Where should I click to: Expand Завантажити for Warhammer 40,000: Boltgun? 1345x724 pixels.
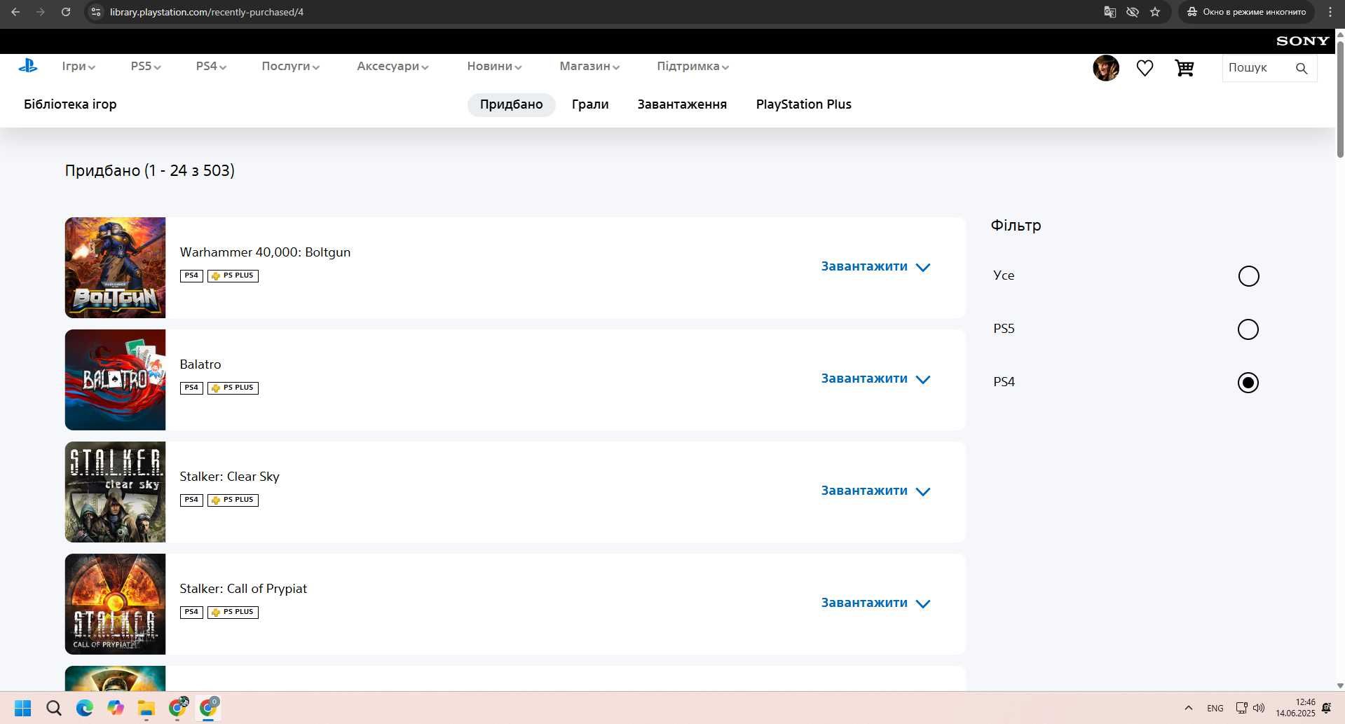[x=875, y=266]
